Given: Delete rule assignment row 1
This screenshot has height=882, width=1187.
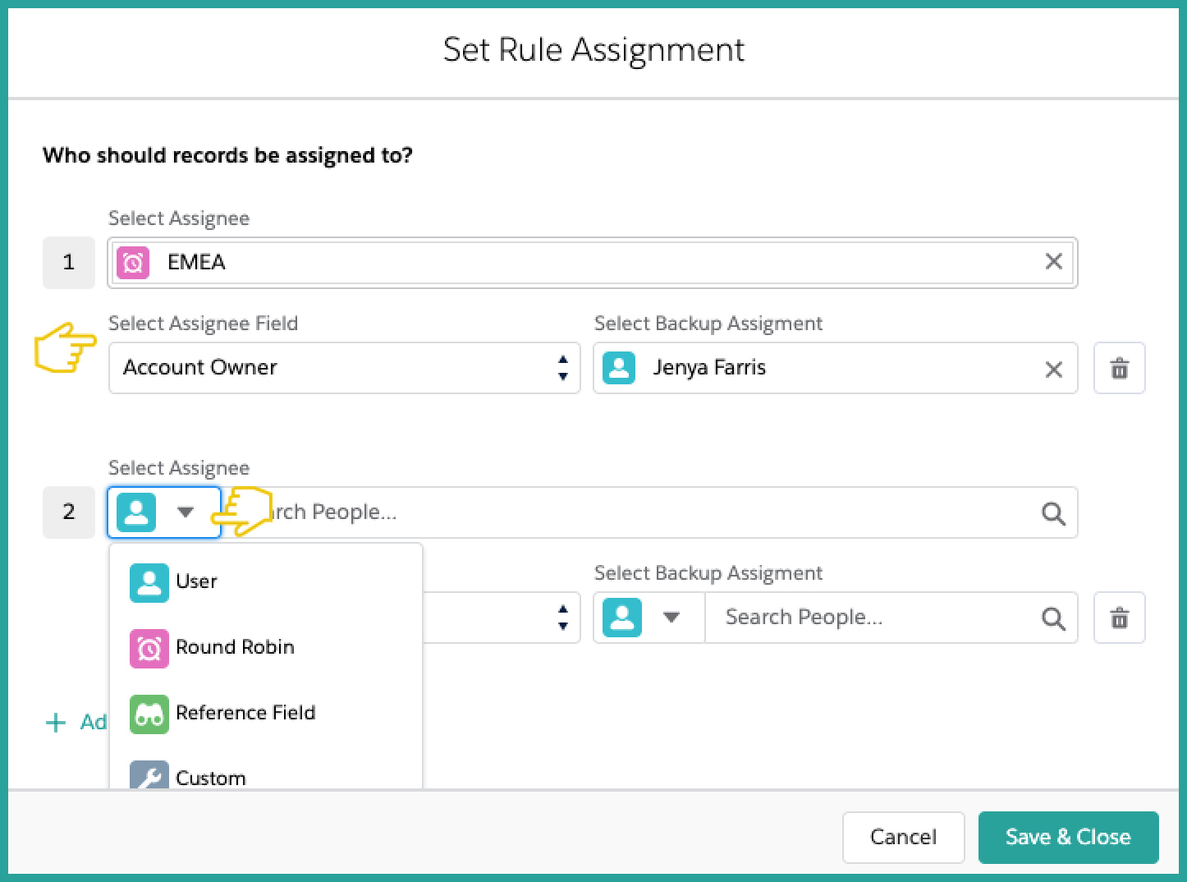Looking at the screenshot, I should [x=1119, y=368].
